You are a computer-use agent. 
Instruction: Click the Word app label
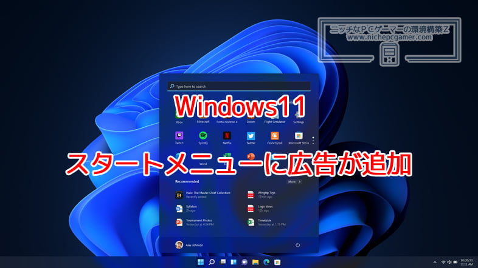click(x=203, y=164)
